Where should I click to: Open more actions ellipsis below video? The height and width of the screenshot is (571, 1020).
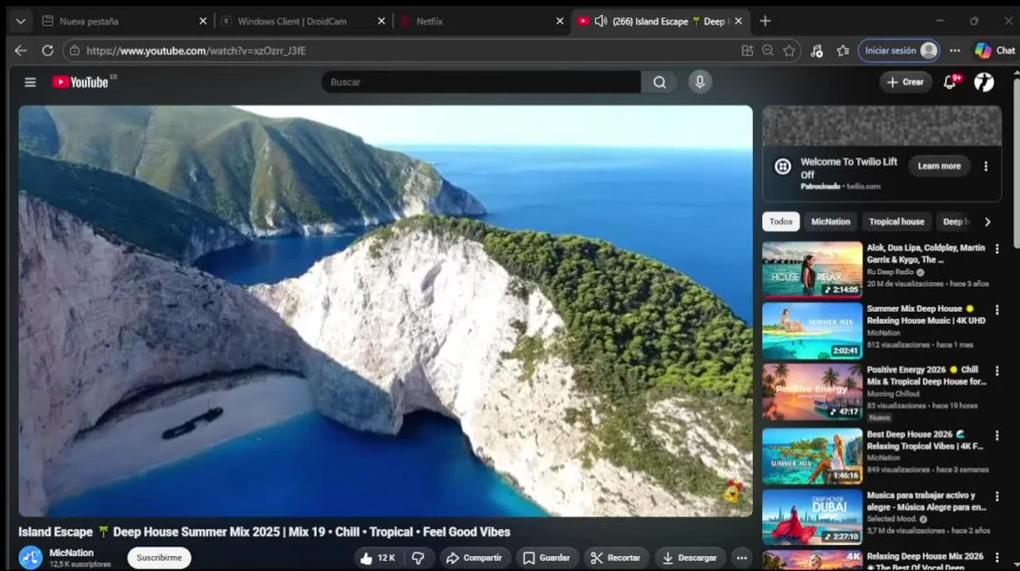(741, 558)
